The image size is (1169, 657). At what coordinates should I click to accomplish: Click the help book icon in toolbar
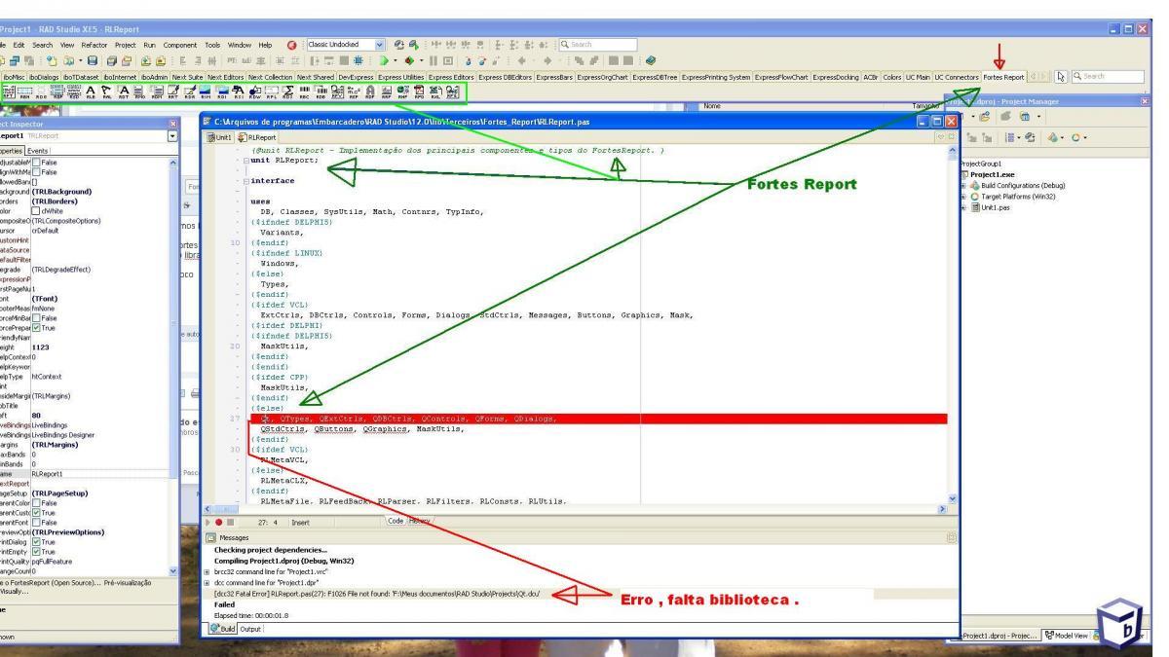pyautogui.click(x=650, y=60)
